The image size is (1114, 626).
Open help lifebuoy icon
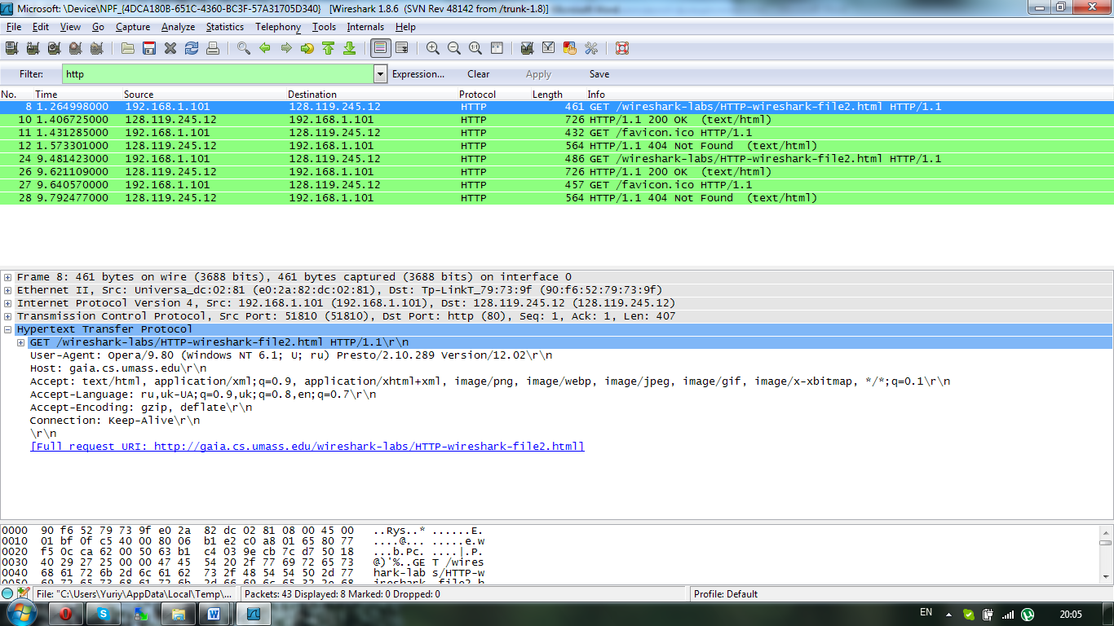click(x=622, y=48)
